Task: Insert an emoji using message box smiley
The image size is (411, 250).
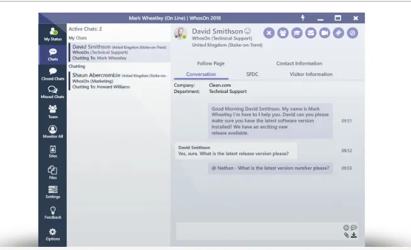Action: (x=346, y=227)
